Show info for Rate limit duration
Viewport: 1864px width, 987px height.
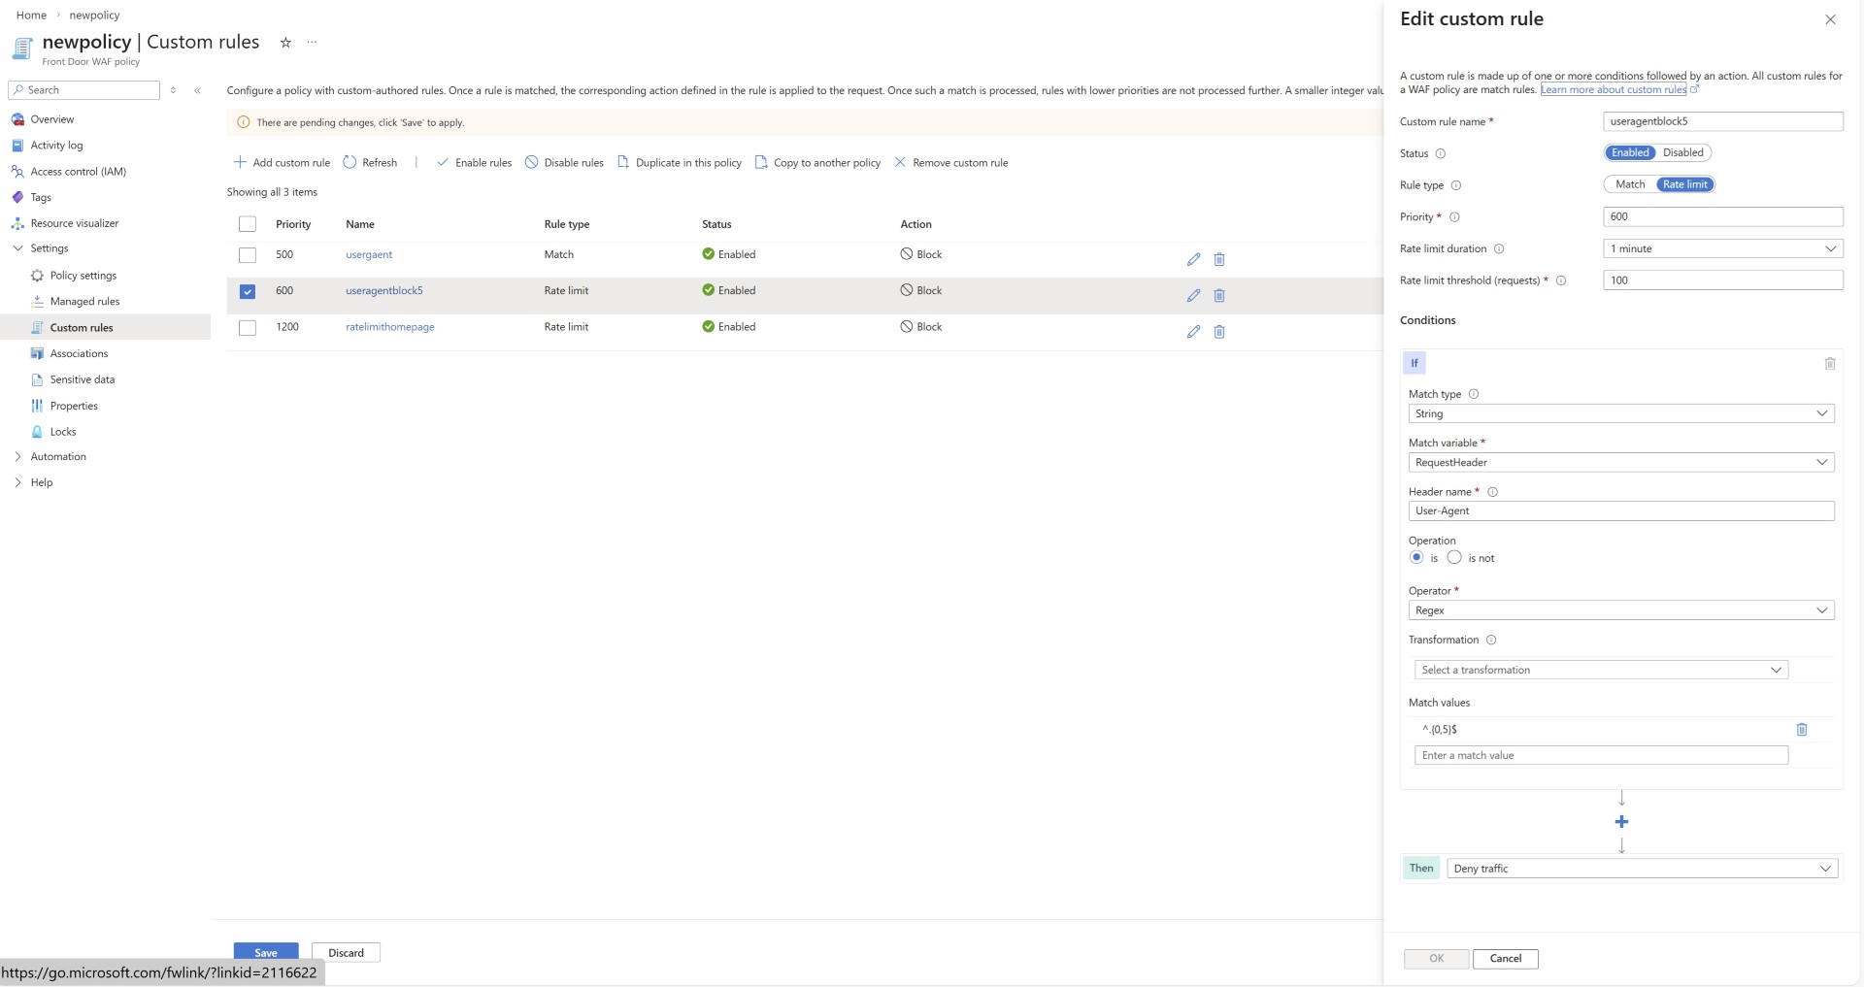tap(1499, 248)
